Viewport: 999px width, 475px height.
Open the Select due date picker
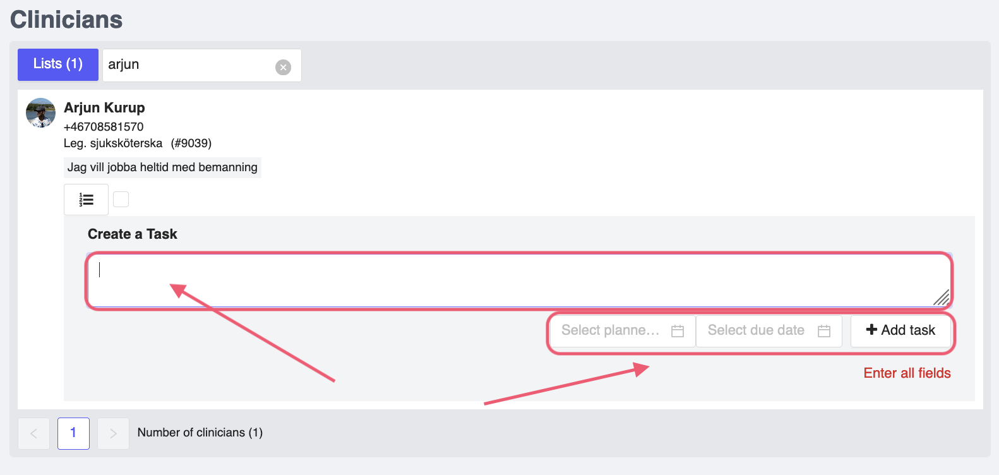756,330
